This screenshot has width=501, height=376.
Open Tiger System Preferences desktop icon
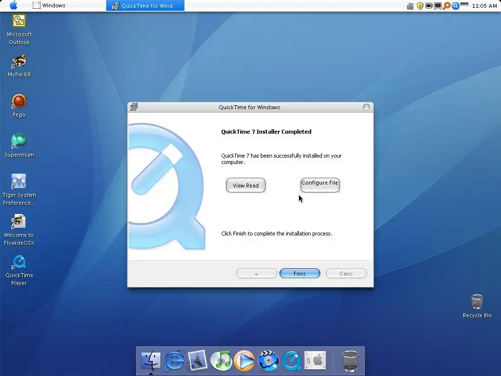click(19, 190)
